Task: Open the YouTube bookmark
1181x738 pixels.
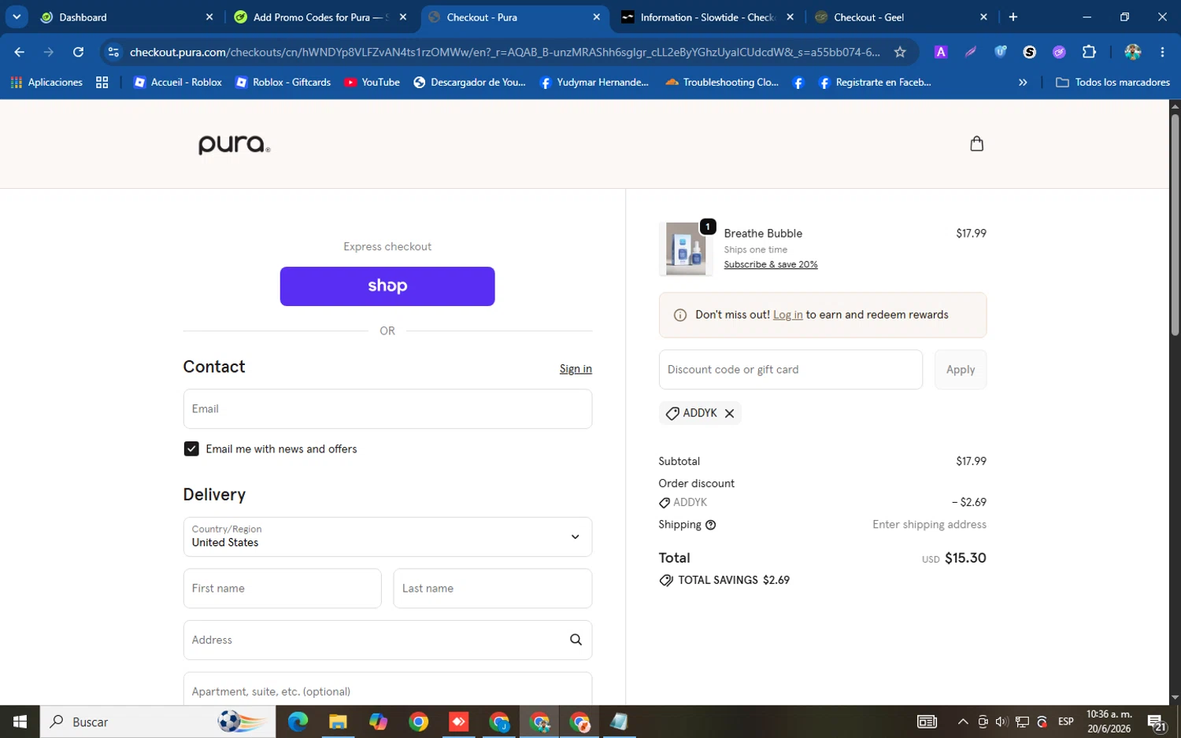Action: (x=372, y=82)
